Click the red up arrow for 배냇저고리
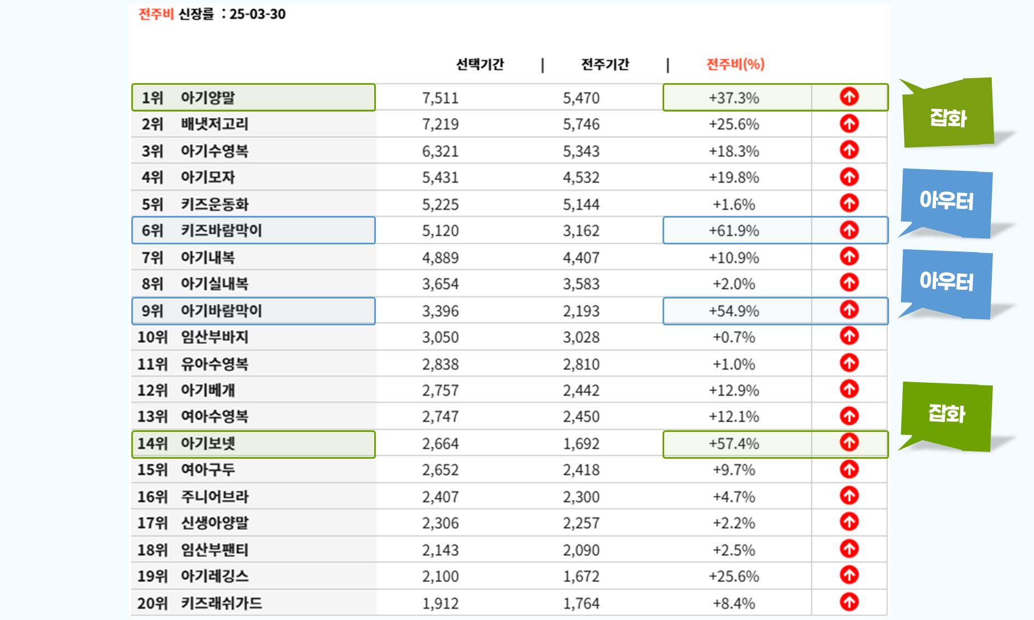The height and width of the screenshot is (620, 1034). [x=849, y=124]
